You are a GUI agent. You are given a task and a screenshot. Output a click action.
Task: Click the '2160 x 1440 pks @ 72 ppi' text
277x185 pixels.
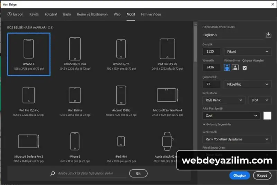[x=29, y=161]
